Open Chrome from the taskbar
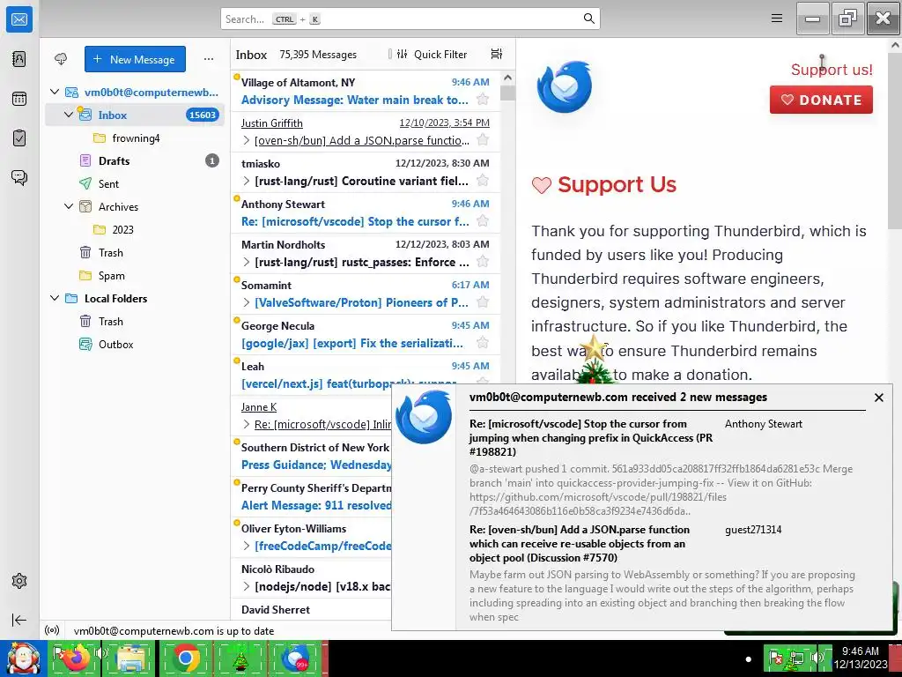Image resolution: width=902 pixels, height=677 pixels. pyautogui.click(x=185, y=658)
